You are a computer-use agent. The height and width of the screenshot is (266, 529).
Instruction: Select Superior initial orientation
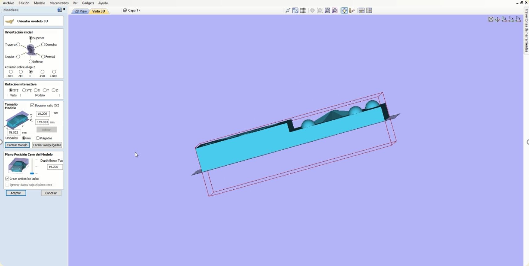point(31,38)
